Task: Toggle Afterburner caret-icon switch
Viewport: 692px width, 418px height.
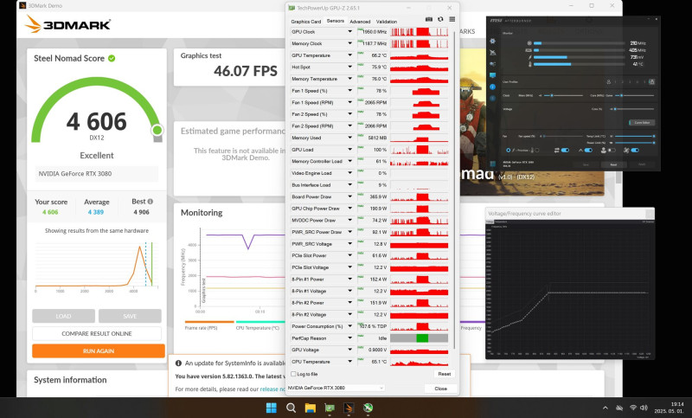Action: [x=588, y=150]
